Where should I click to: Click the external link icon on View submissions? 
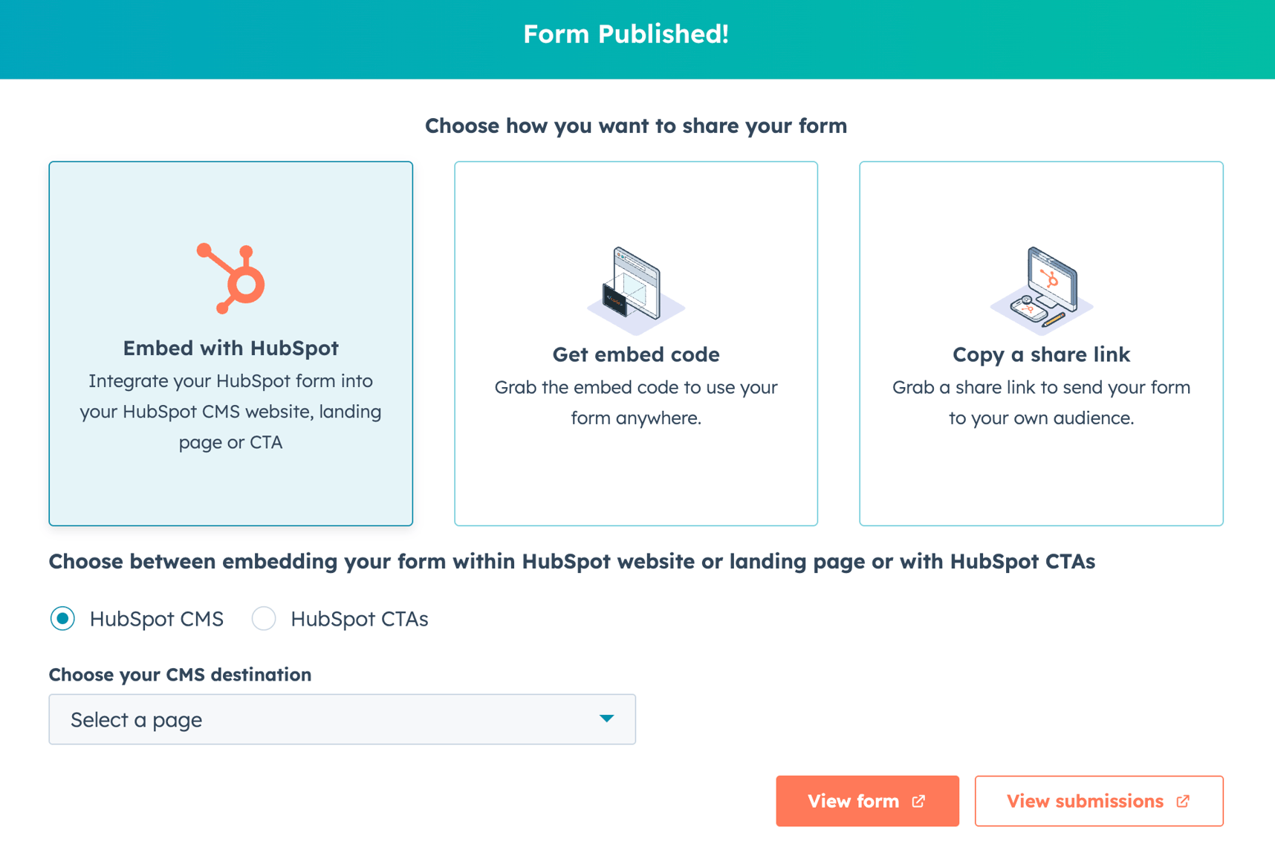(x=1183, y=801)
